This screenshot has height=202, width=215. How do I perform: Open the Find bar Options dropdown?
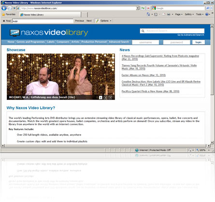point(104,21)
